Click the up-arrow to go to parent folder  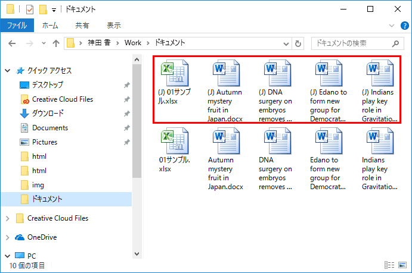click(x=55, y=43)
